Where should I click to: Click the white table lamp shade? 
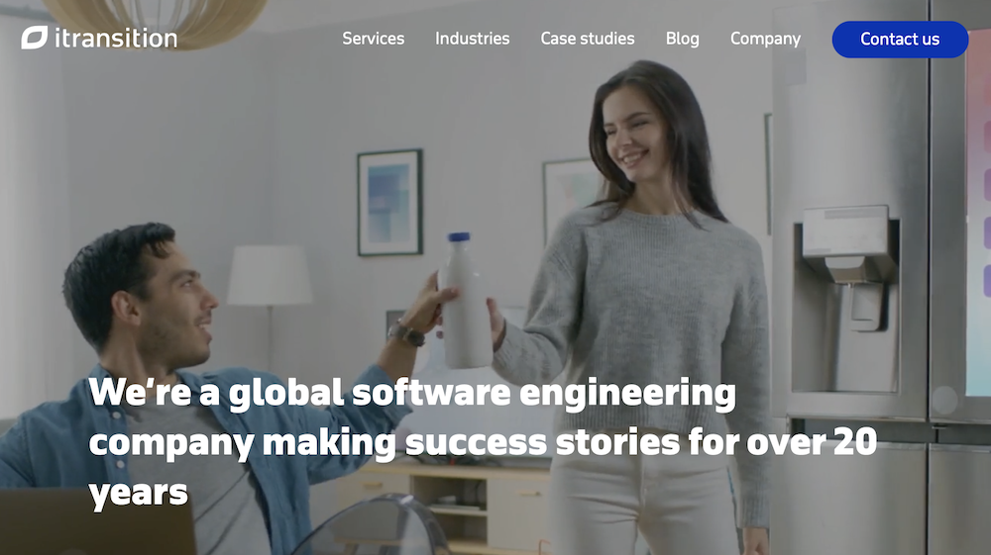[x=270, y=275]
